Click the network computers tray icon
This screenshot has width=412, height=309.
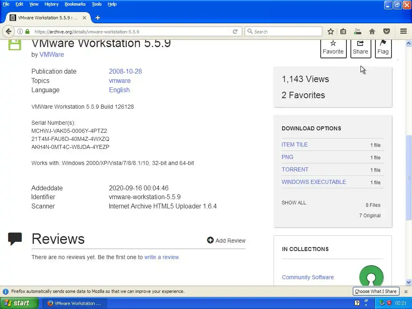tap(382, 303)
